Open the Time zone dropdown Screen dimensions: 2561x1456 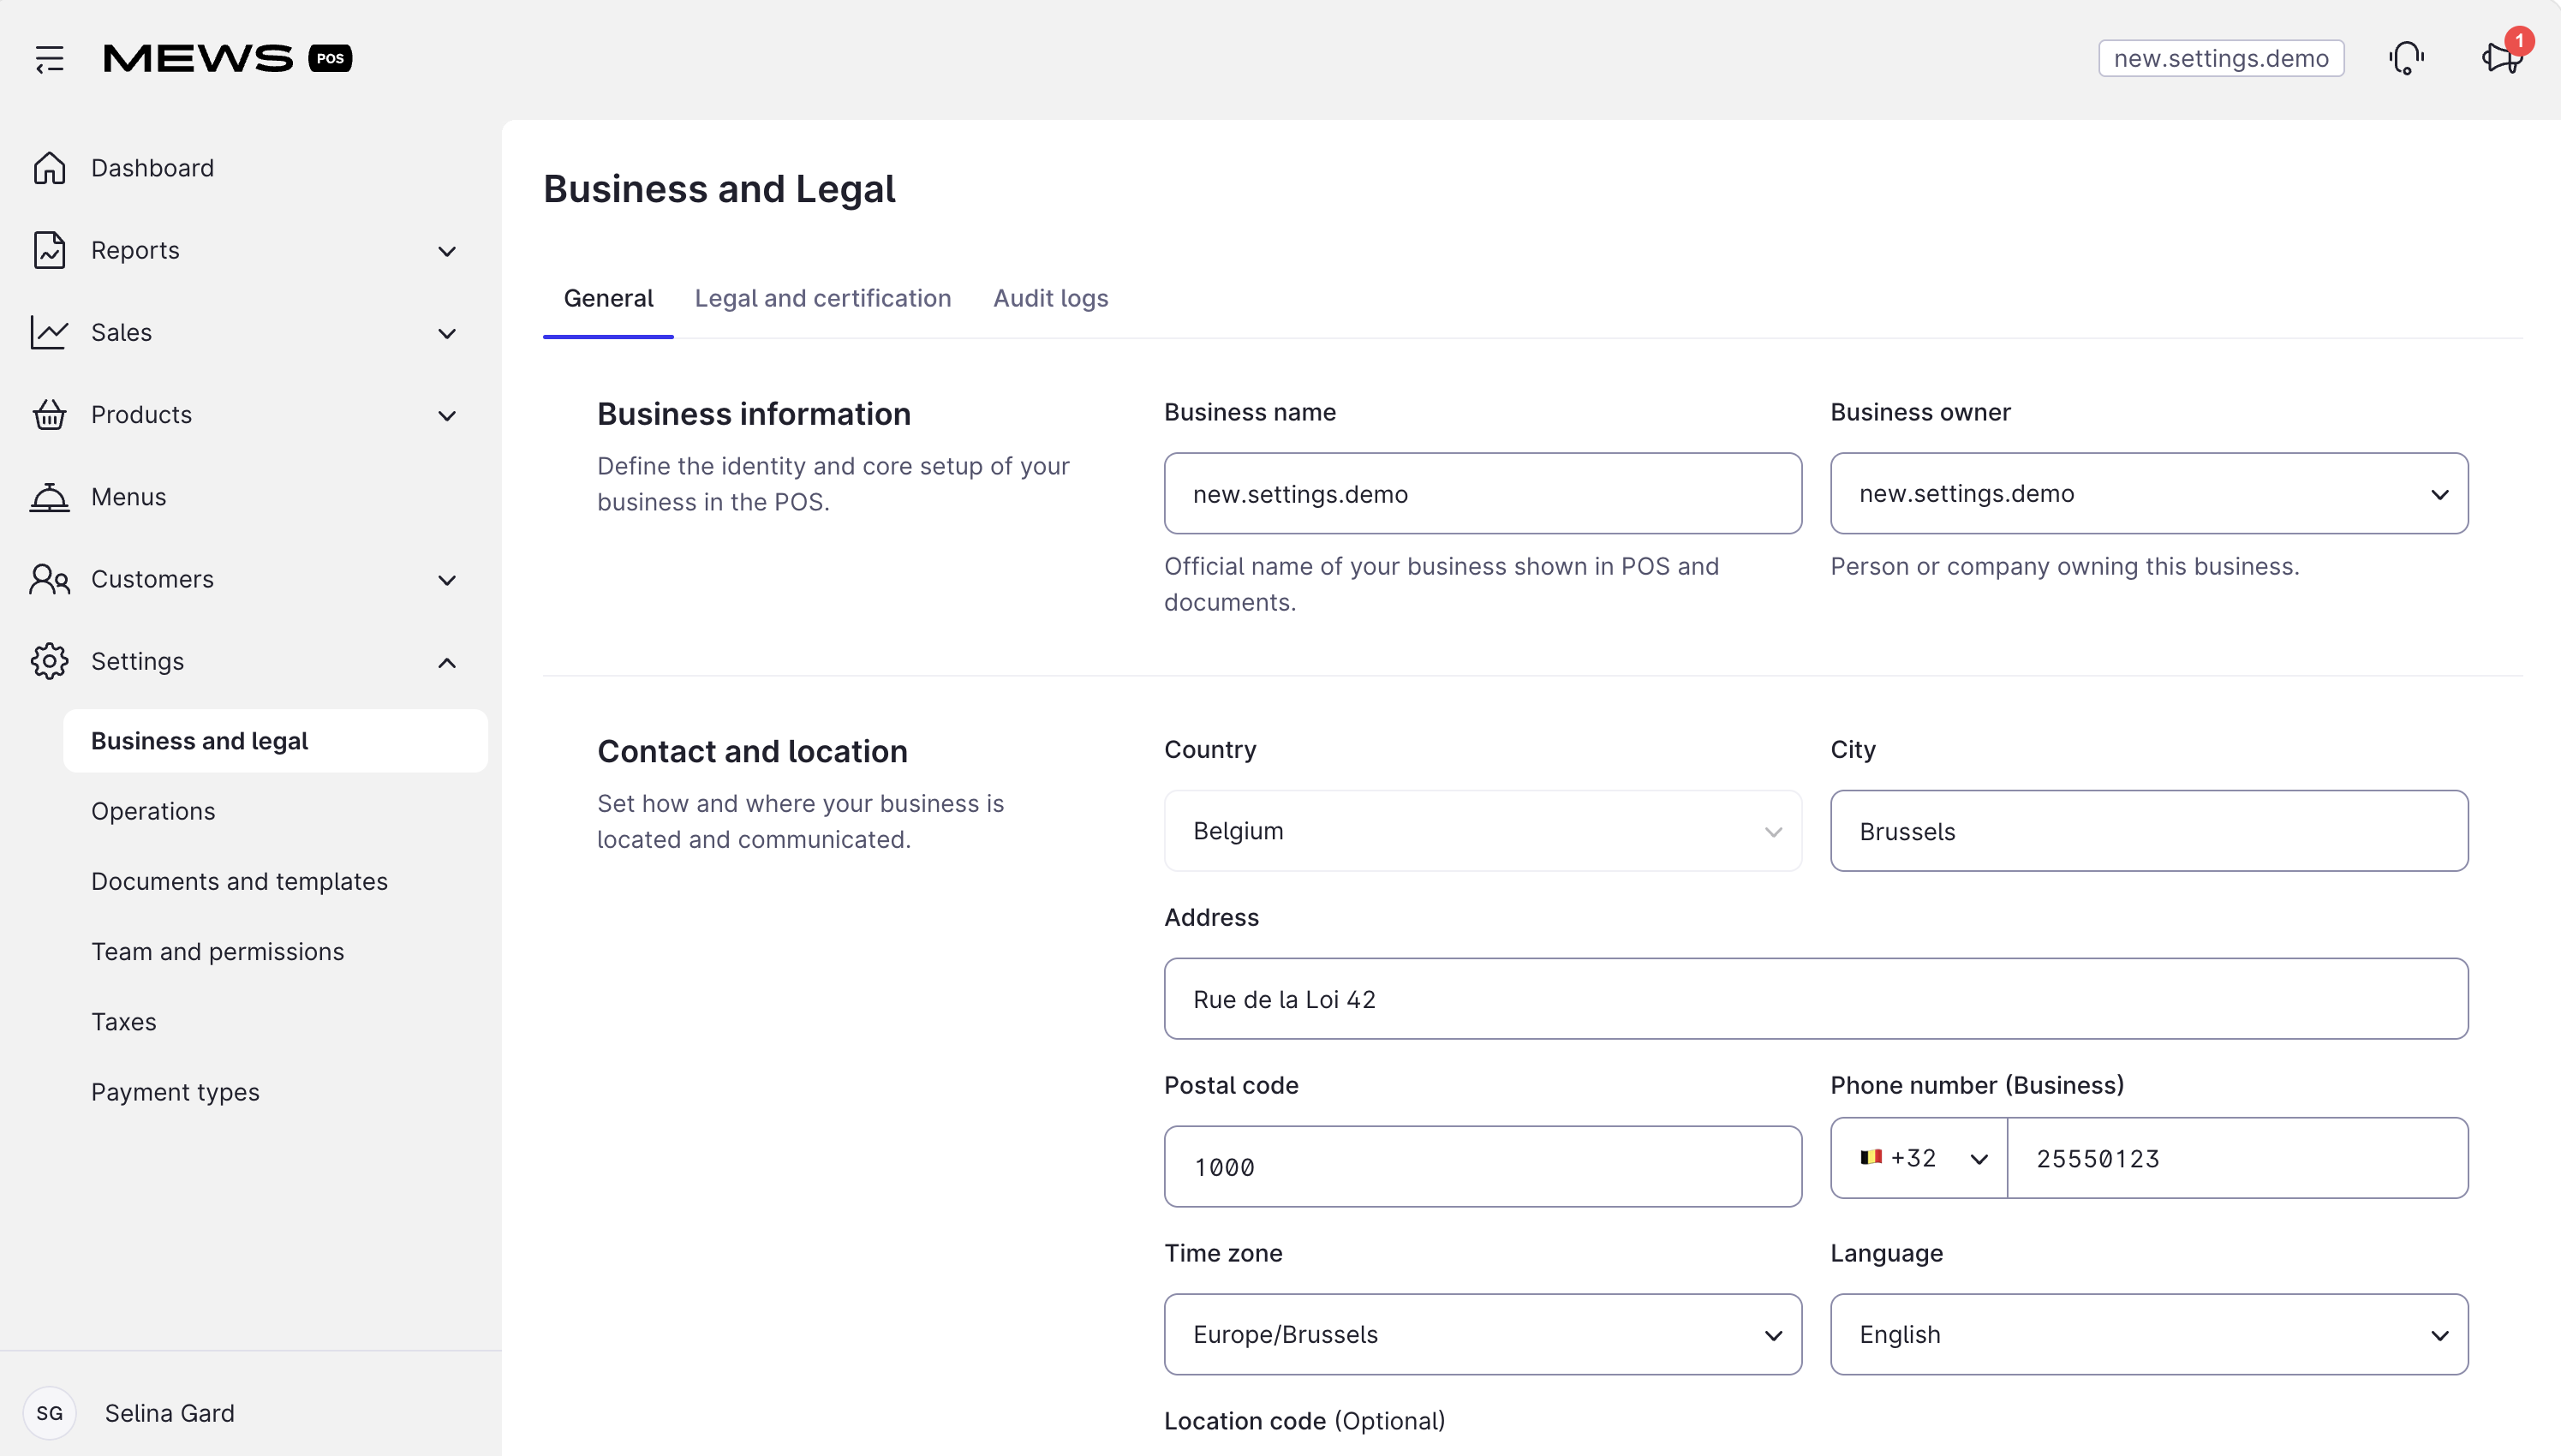(x=1483, y=1335)
